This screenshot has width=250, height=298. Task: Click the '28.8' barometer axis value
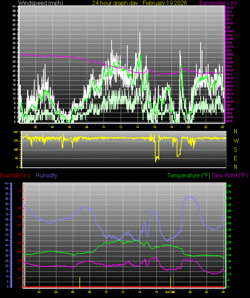[230, 121]
